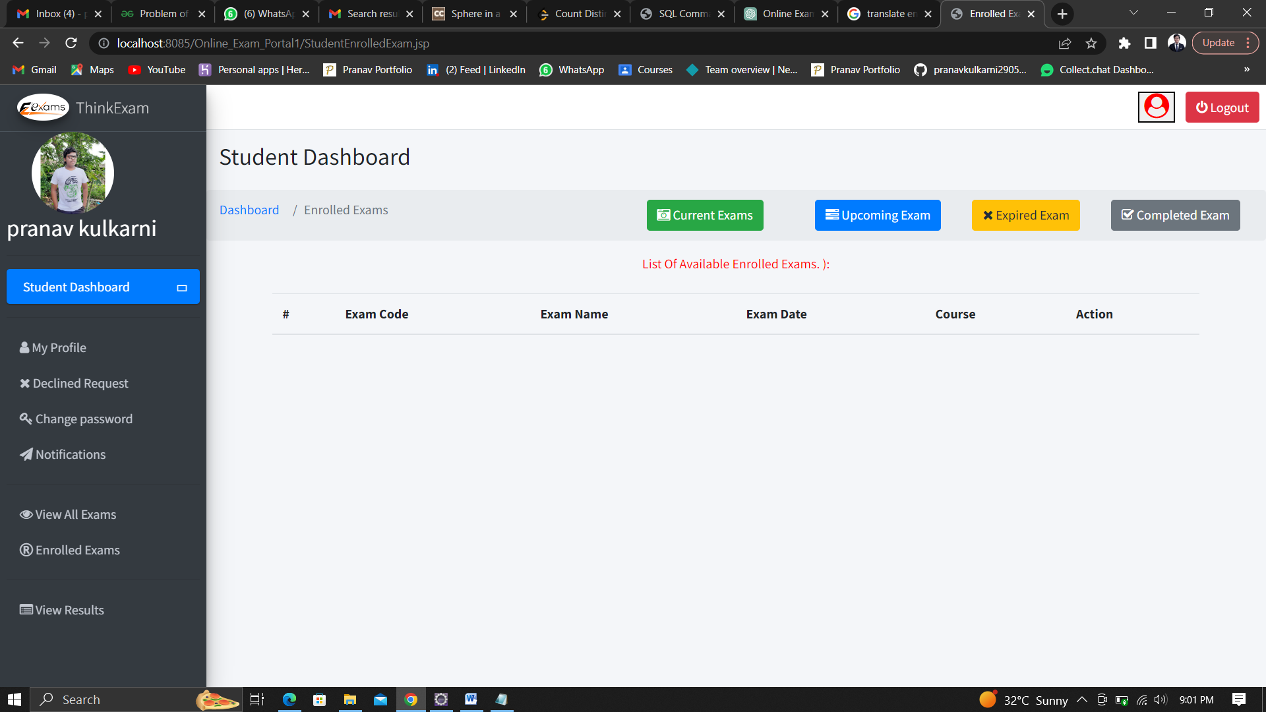
Task: Expand hidden bookmarks overflow chevron
Action: pos(1246,70)
